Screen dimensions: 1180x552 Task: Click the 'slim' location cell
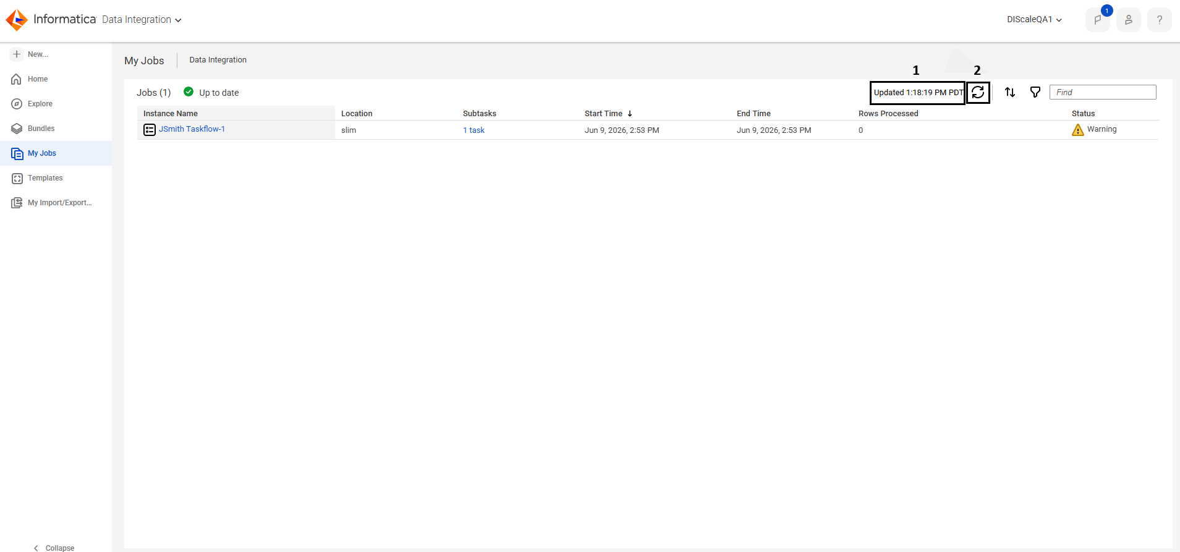click(x=349, y=130)
